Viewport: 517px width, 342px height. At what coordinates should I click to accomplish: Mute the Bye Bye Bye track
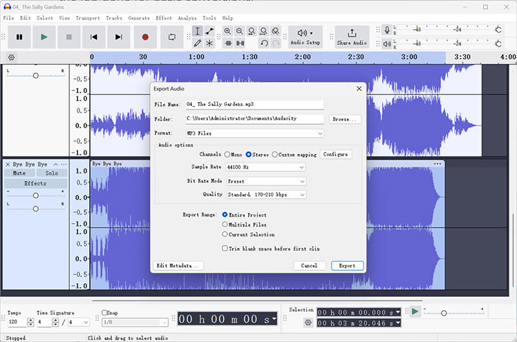click(x=19, y=173)
